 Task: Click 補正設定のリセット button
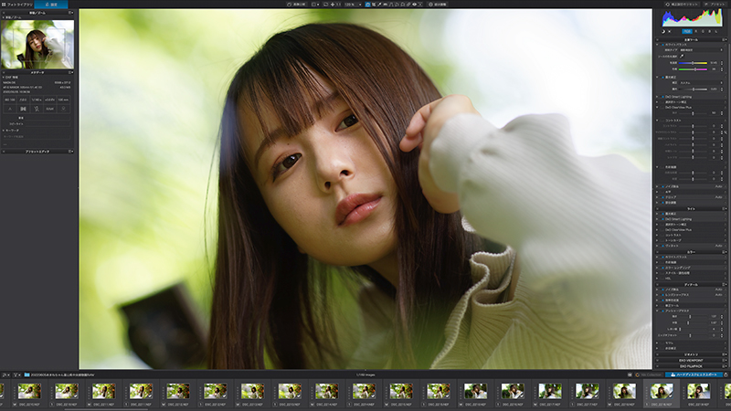pos(682,5)
